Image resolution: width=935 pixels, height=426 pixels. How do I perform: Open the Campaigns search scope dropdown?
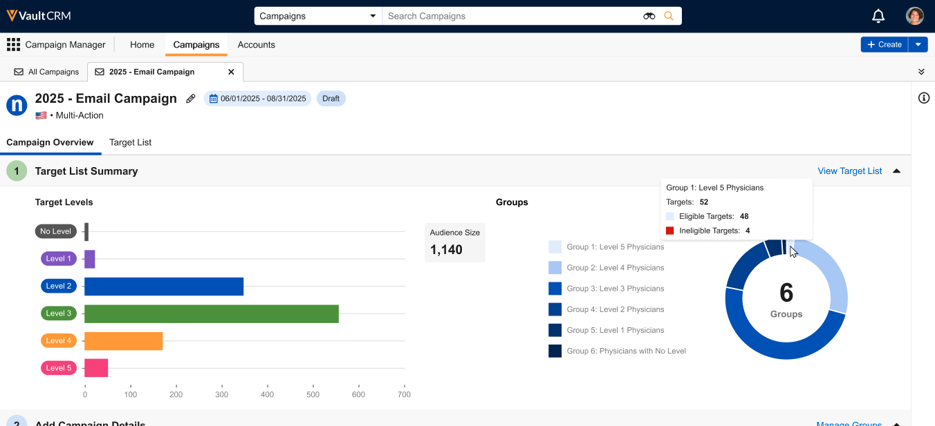point(318,16)
